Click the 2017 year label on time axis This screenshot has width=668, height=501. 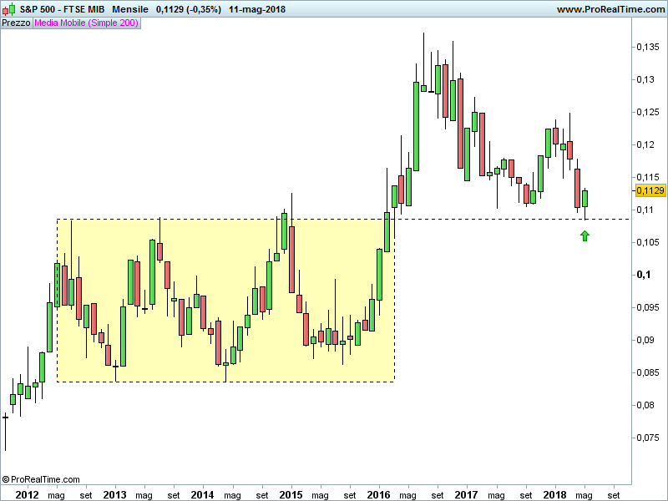pos(467,494)
